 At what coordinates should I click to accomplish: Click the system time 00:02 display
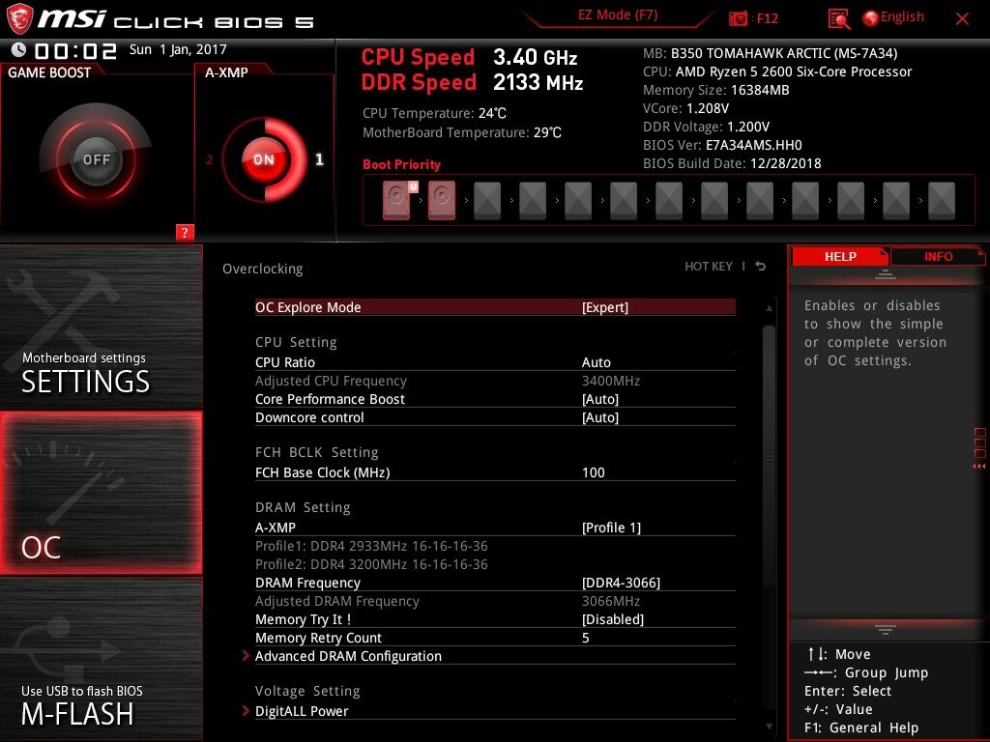coord(75,50)
